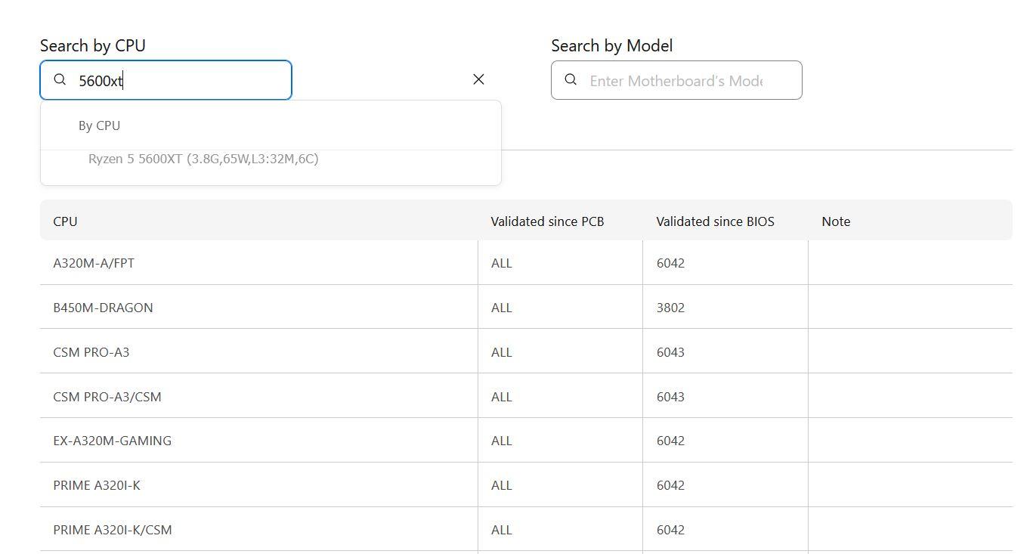Click BIOS version 3802 cell

670,308
